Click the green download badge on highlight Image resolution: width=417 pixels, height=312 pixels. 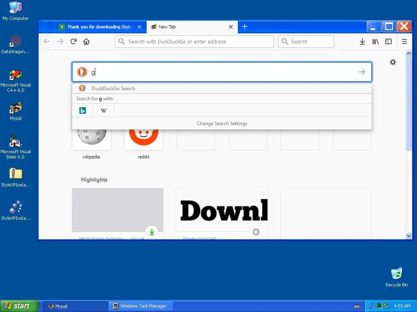pyautogui.click(x=152, y=232)
